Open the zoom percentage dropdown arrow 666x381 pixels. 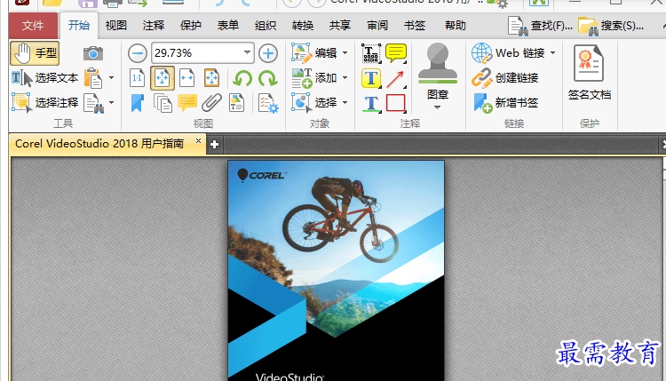[247, 52]
